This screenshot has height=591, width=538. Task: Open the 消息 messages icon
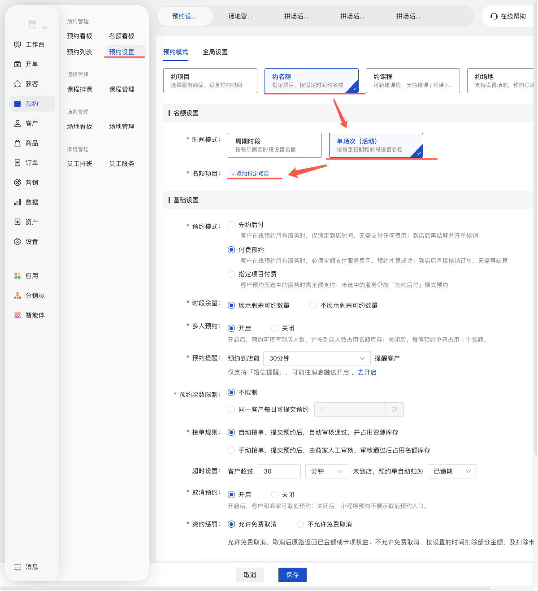[17, 567]
